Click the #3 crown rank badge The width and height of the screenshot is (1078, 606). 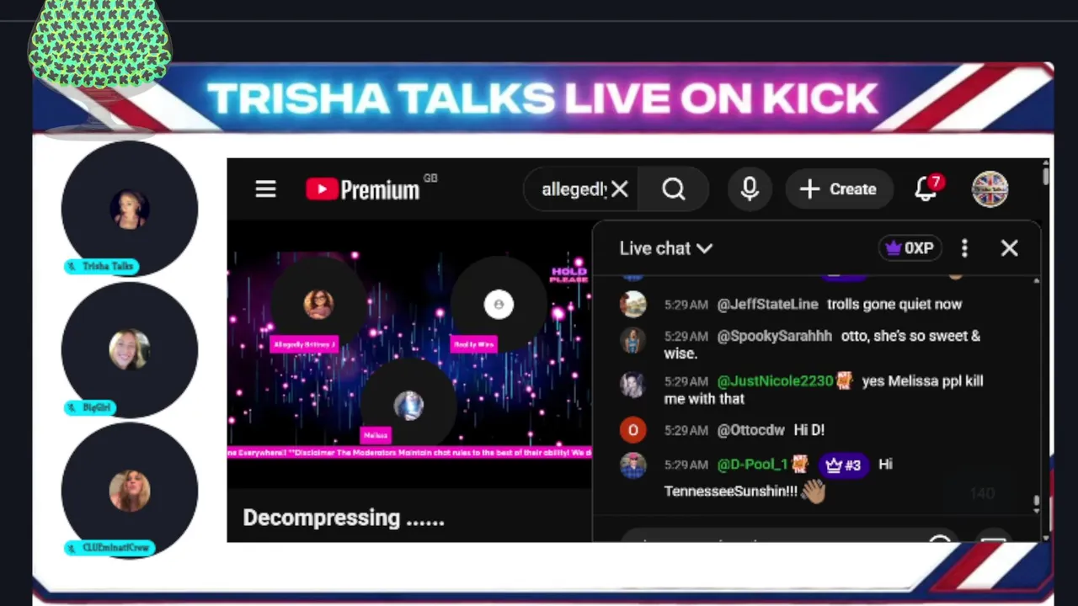coord(844,465)
